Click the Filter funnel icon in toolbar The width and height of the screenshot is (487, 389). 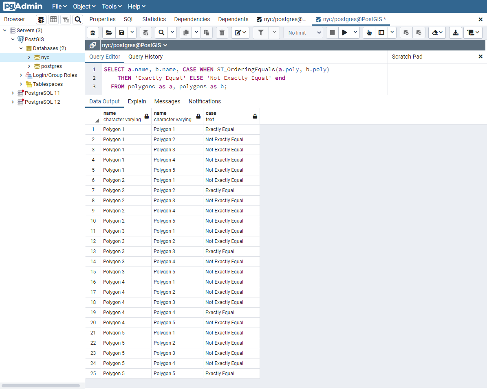click(x=261, y=33)
